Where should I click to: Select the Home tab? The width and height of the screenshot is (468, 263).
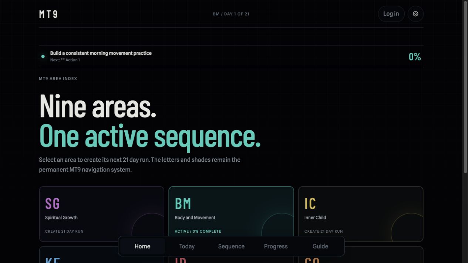pos(142,246)
